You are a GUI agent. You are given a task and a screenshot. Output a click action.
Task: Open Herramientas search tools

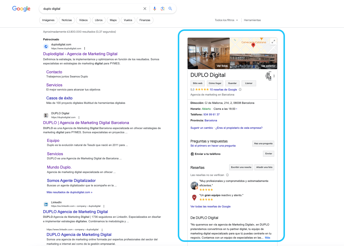tap(252, 20)
